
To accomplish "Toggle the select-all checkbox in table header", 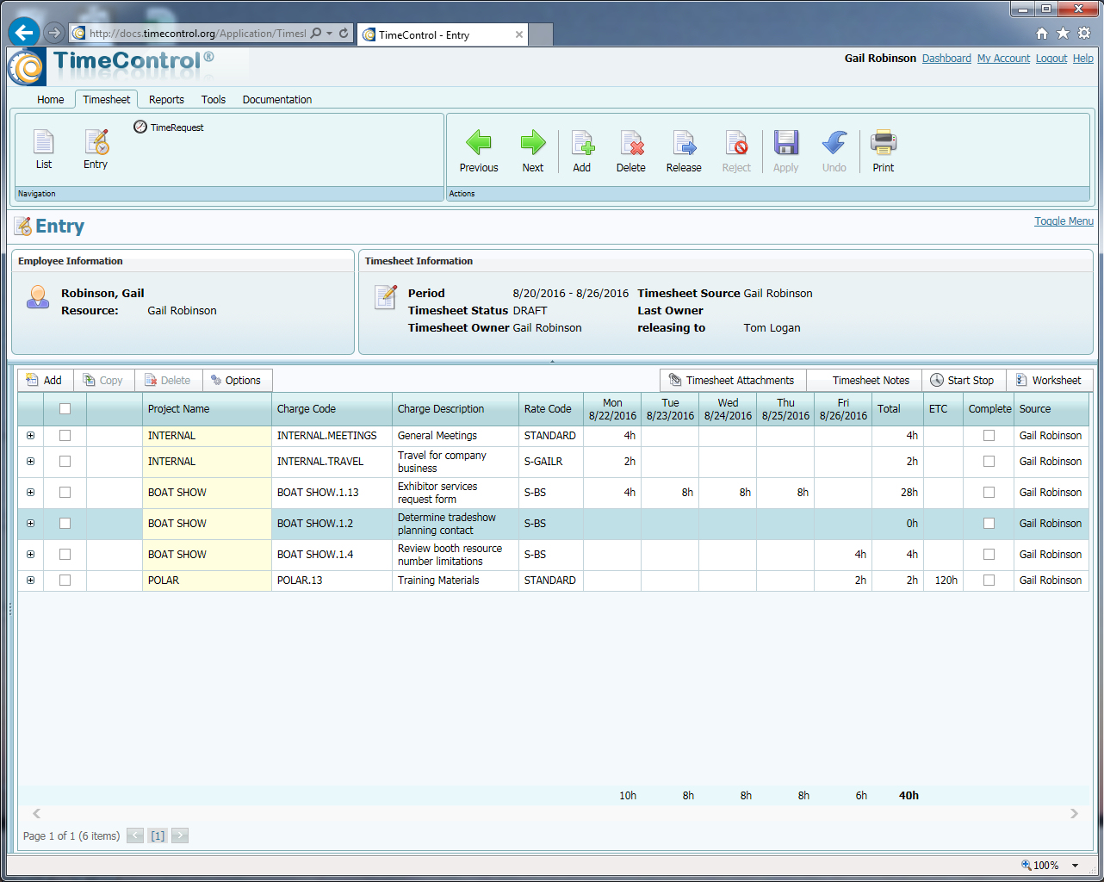I will (x=65, y=409).
